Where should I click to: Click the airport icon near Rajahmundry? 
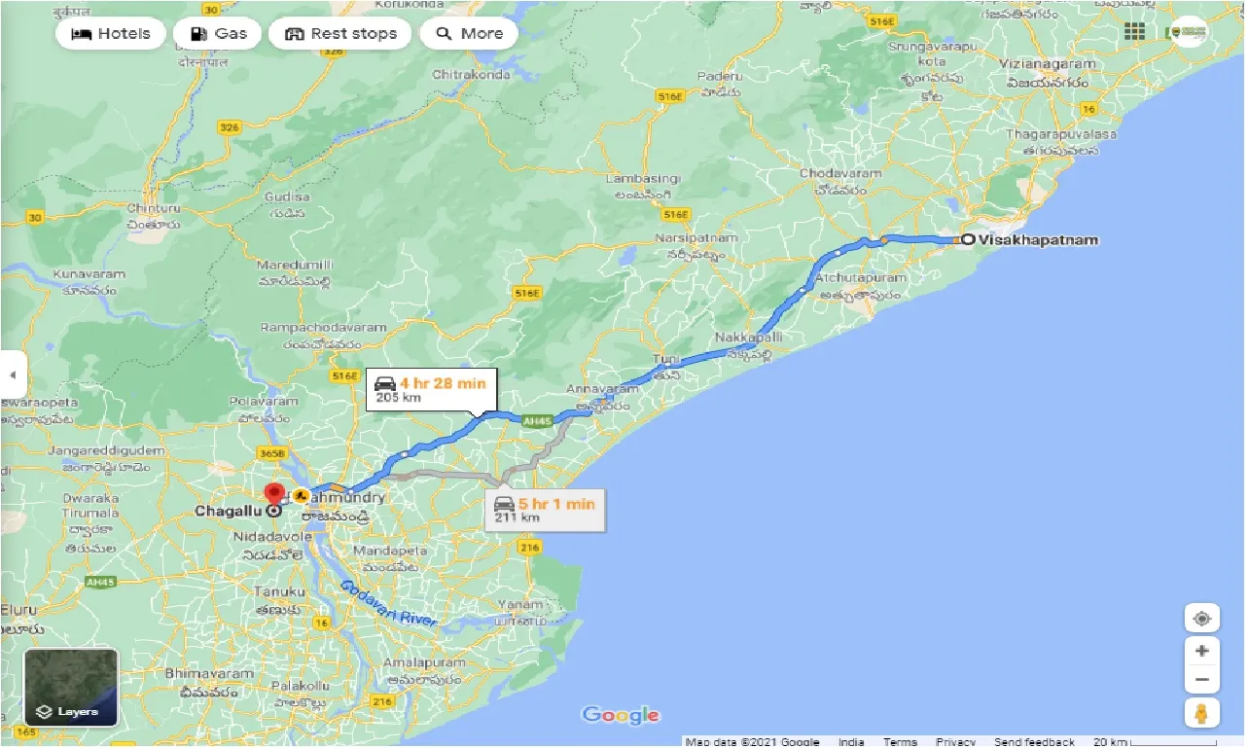(302, 496)
